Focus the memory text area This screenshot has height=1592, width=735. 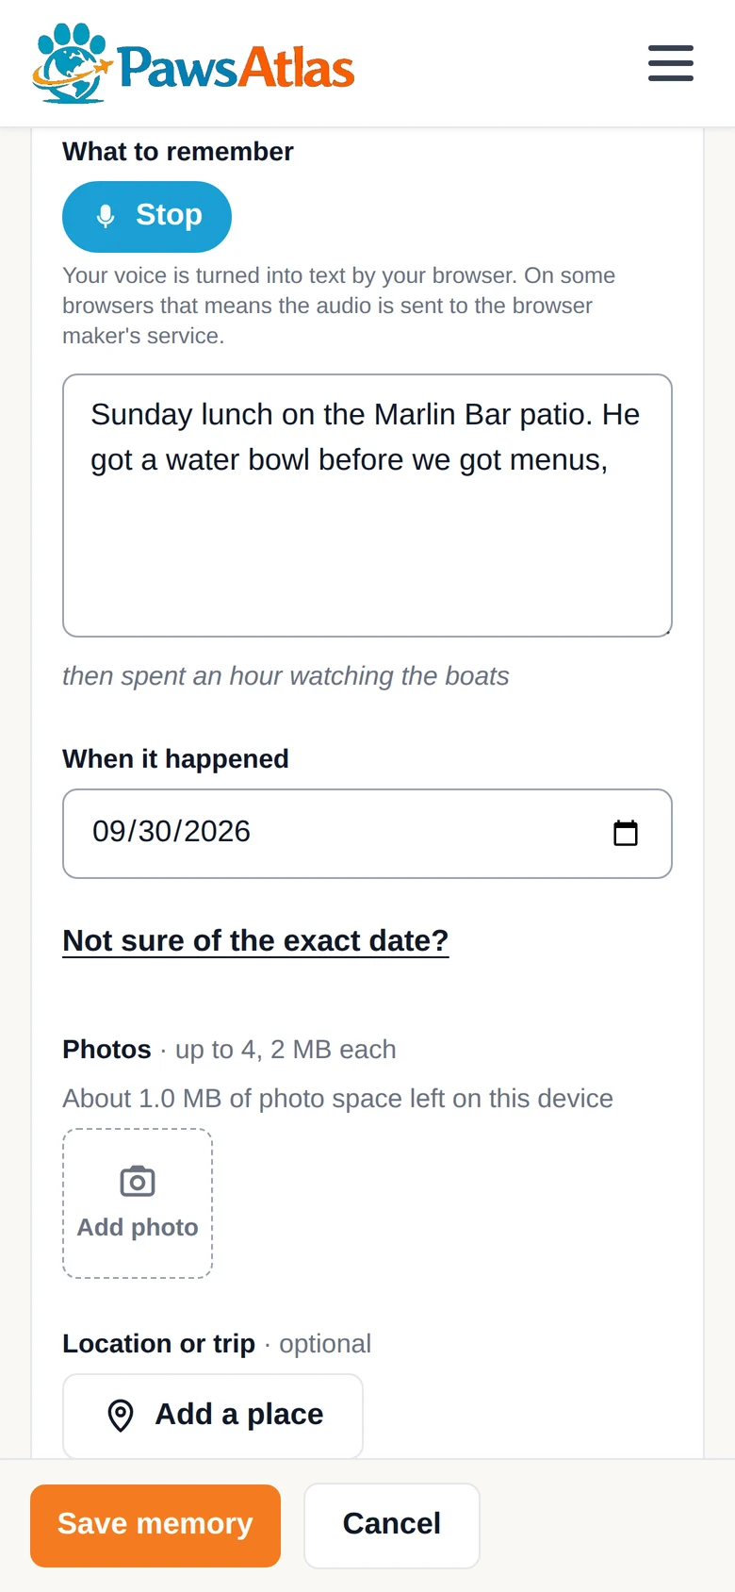click(367, 506)
